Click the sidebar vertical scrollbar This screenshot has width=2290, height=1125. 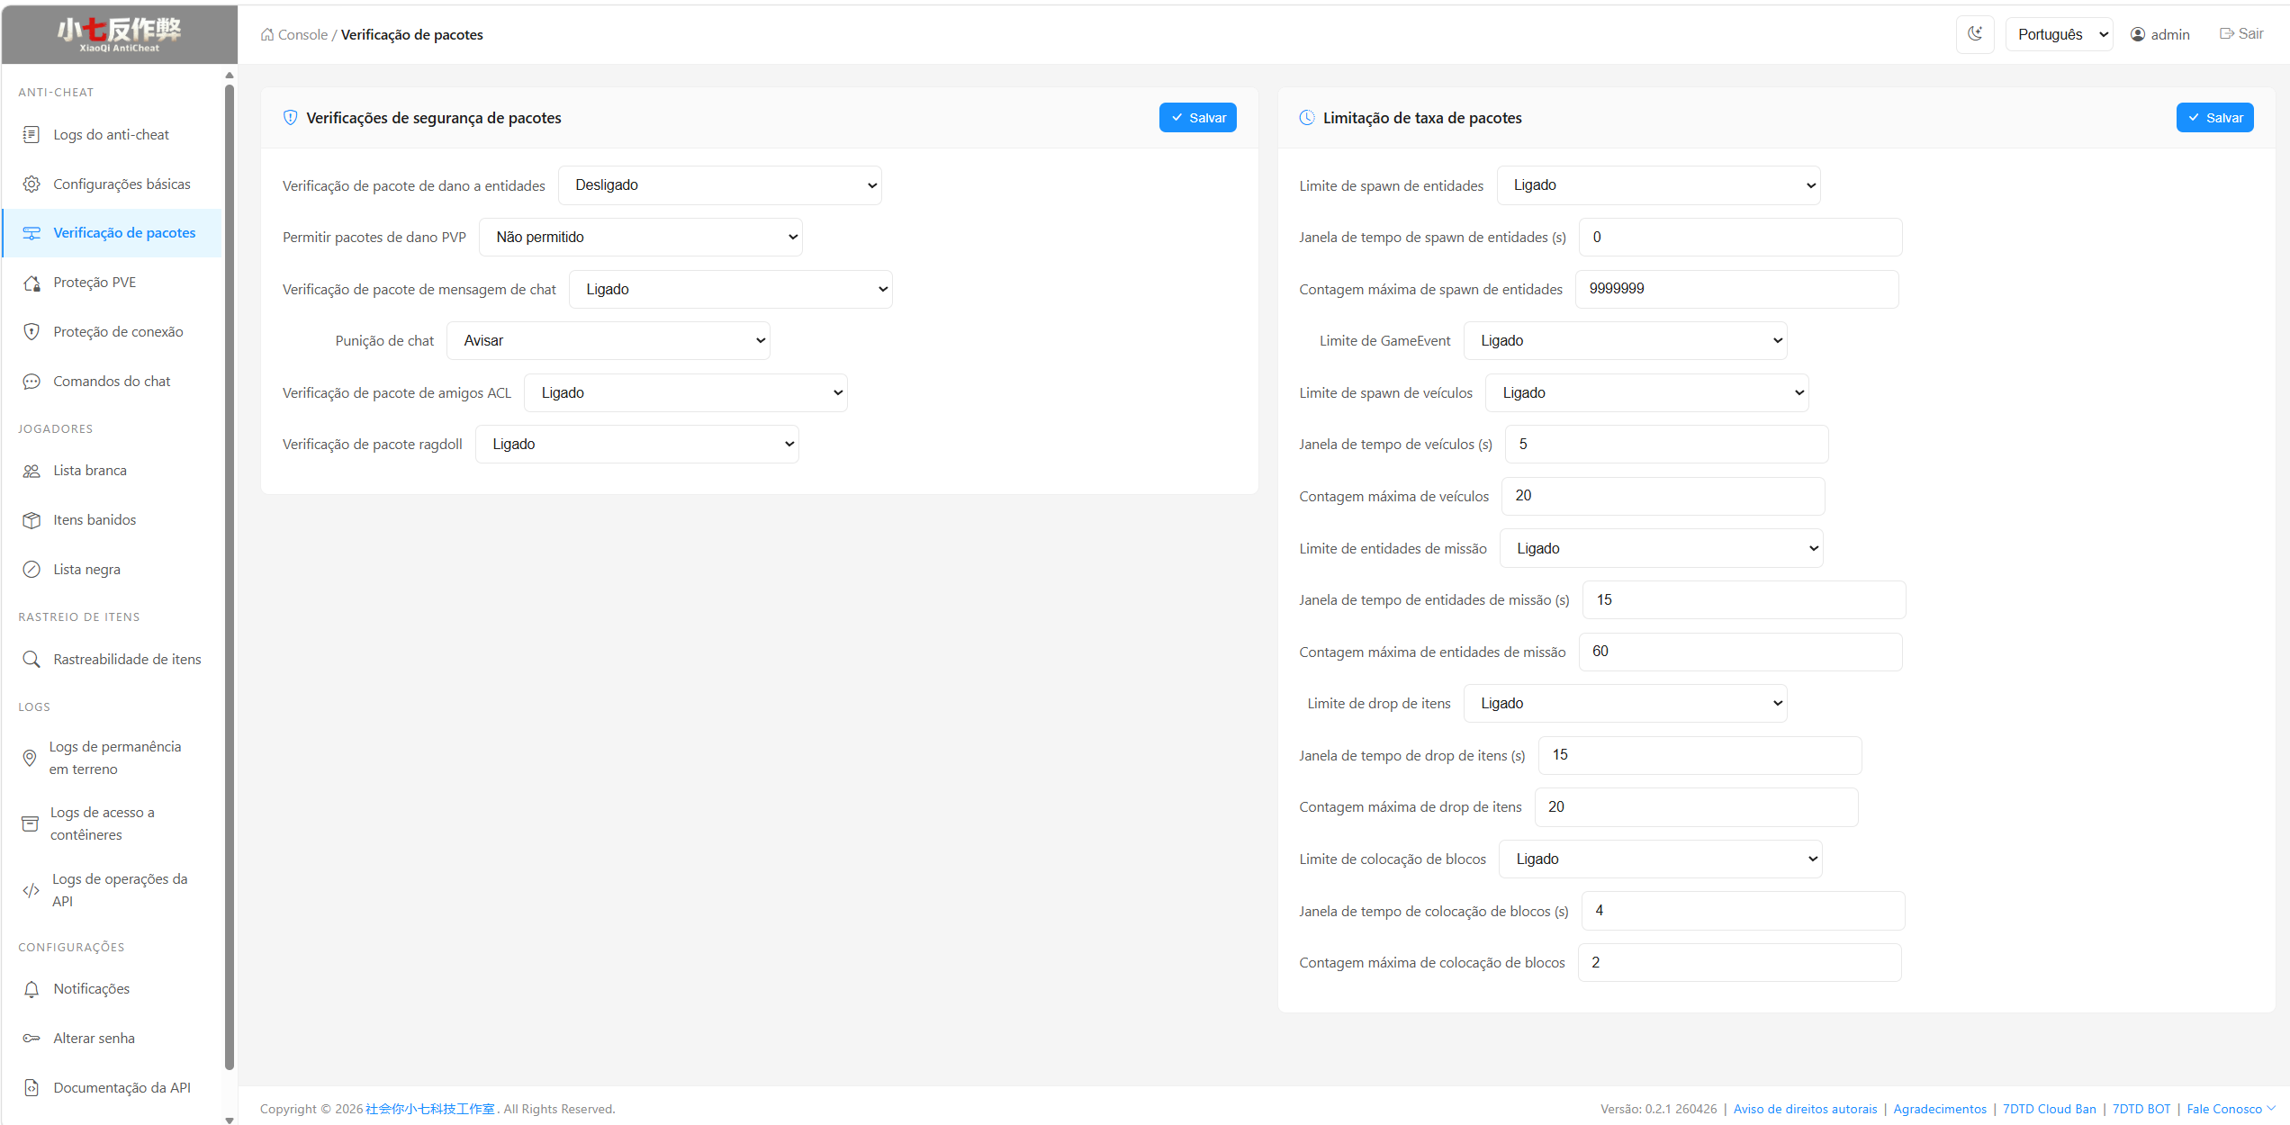230,576
